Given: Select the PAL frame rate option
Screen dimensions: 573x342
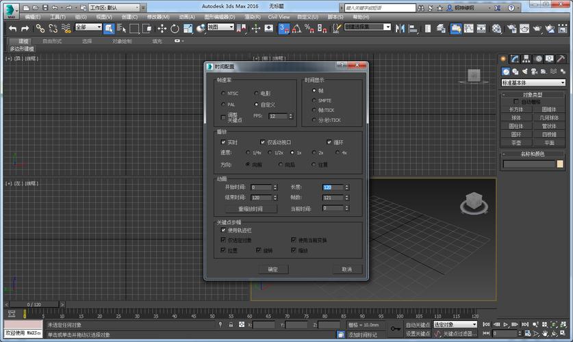Looking at the screenshot, I should [223, 105].
